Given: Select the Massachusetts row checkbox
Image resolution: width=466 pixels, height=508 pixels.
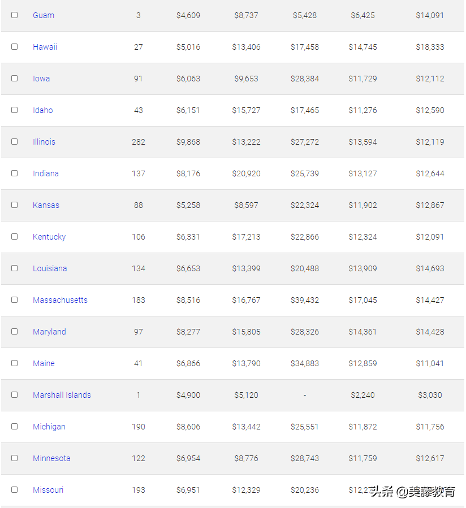Looking at the screenshot, I should tap(15, 300).
